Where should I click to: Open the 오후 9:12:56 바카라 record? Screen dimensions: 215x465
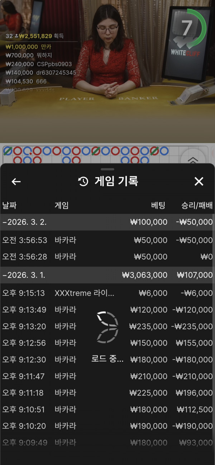(107, 343)
